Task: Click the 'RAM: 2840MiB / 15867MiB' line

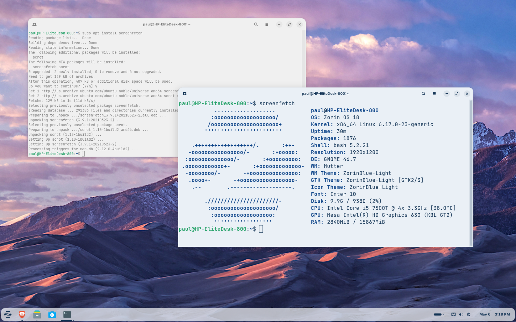Action: click(348, 222)
